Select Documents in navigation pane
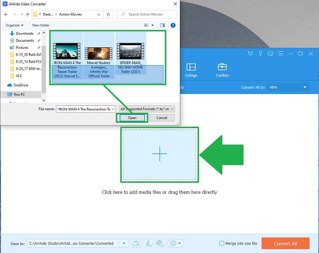The image size is (319, 253). click(x=25, y=40)
